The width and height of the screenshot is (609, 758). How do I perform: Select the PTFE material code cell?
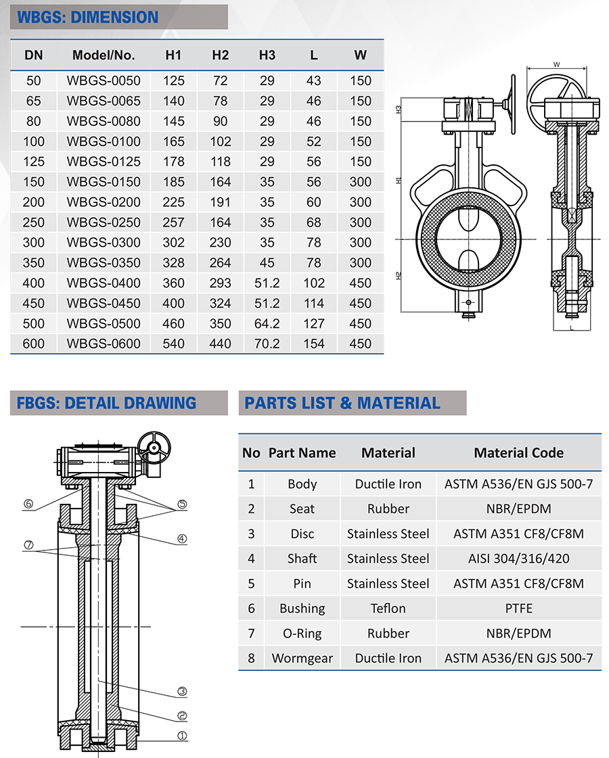[x=518, y=608]
